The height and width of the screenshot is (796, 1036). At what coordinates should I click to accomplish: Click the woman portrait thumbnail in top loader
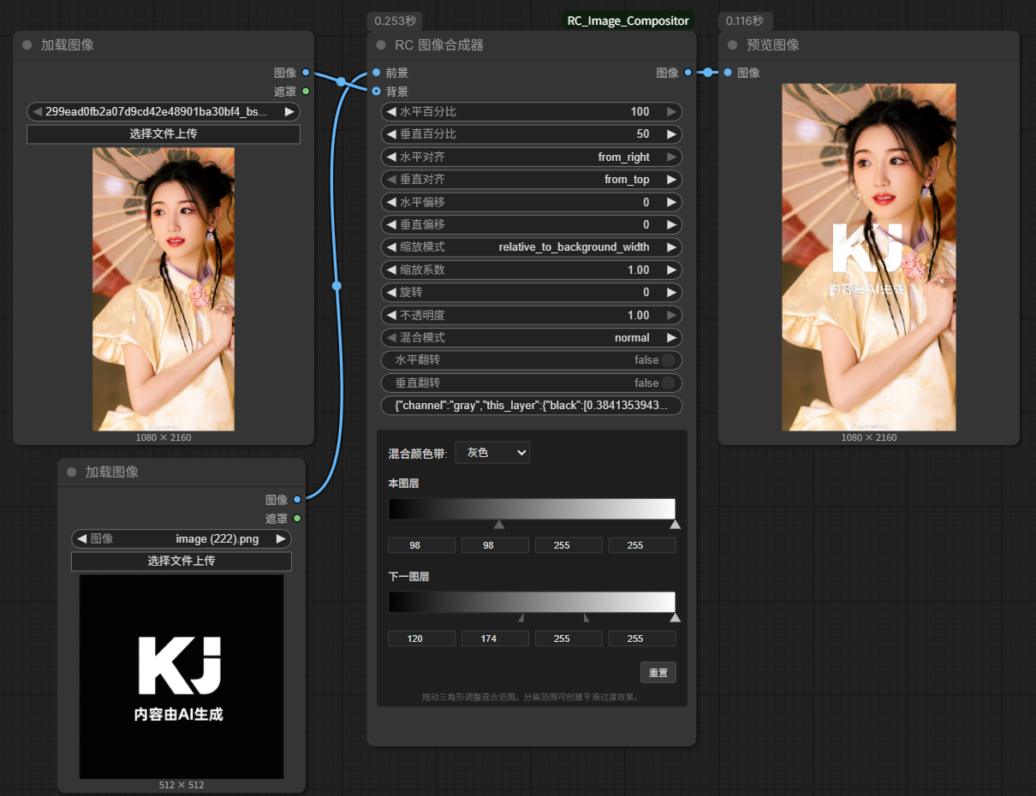point(164,288)
